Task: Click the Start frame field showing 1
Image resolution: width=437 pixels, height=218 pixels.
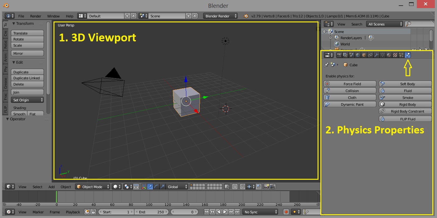Action: point(116,212)
